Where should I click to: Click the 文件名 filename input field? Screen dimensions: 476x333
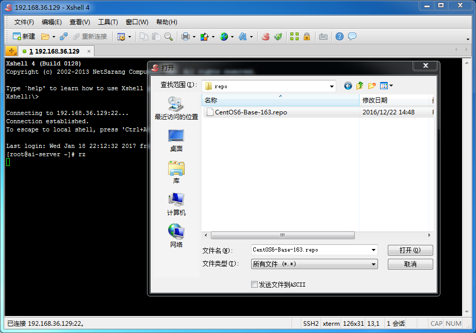coord(310,250)
